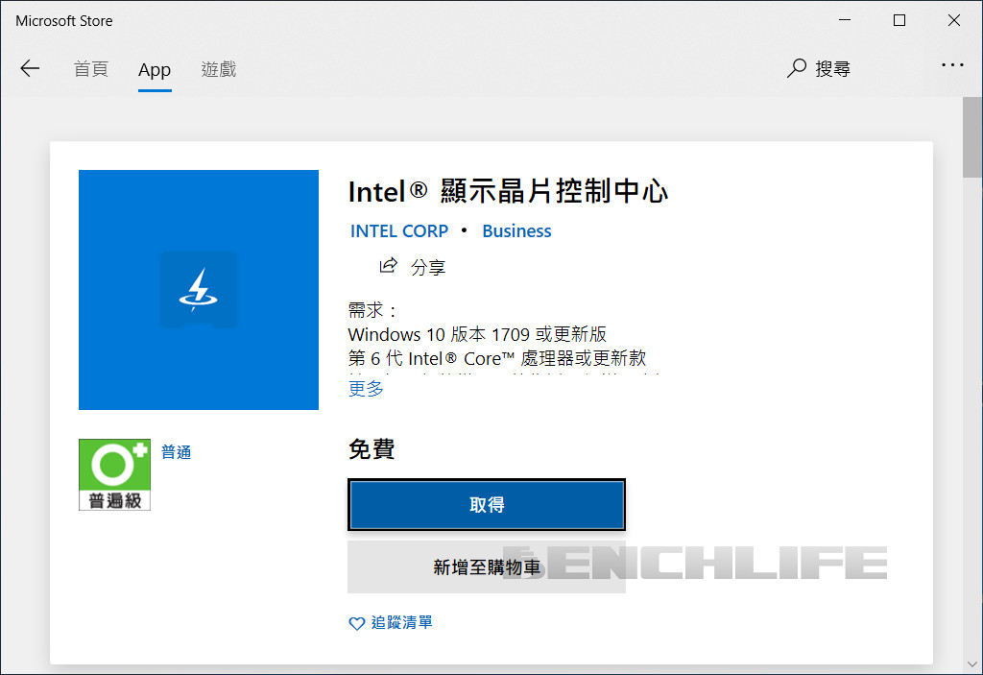Click the 搜尋 magnifier icon
Screen dimensions: 983x675
[x=796, y=68]
